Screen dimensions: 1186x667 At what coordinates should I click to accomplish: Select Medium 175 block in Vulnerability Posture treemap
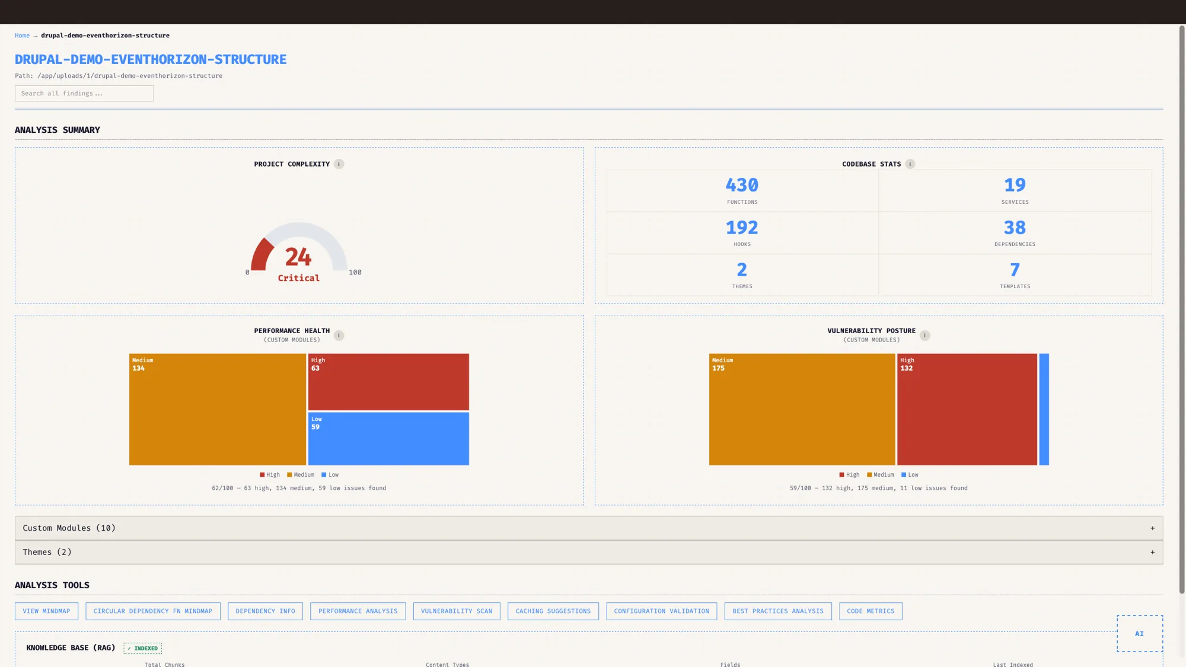pos(802,409)
